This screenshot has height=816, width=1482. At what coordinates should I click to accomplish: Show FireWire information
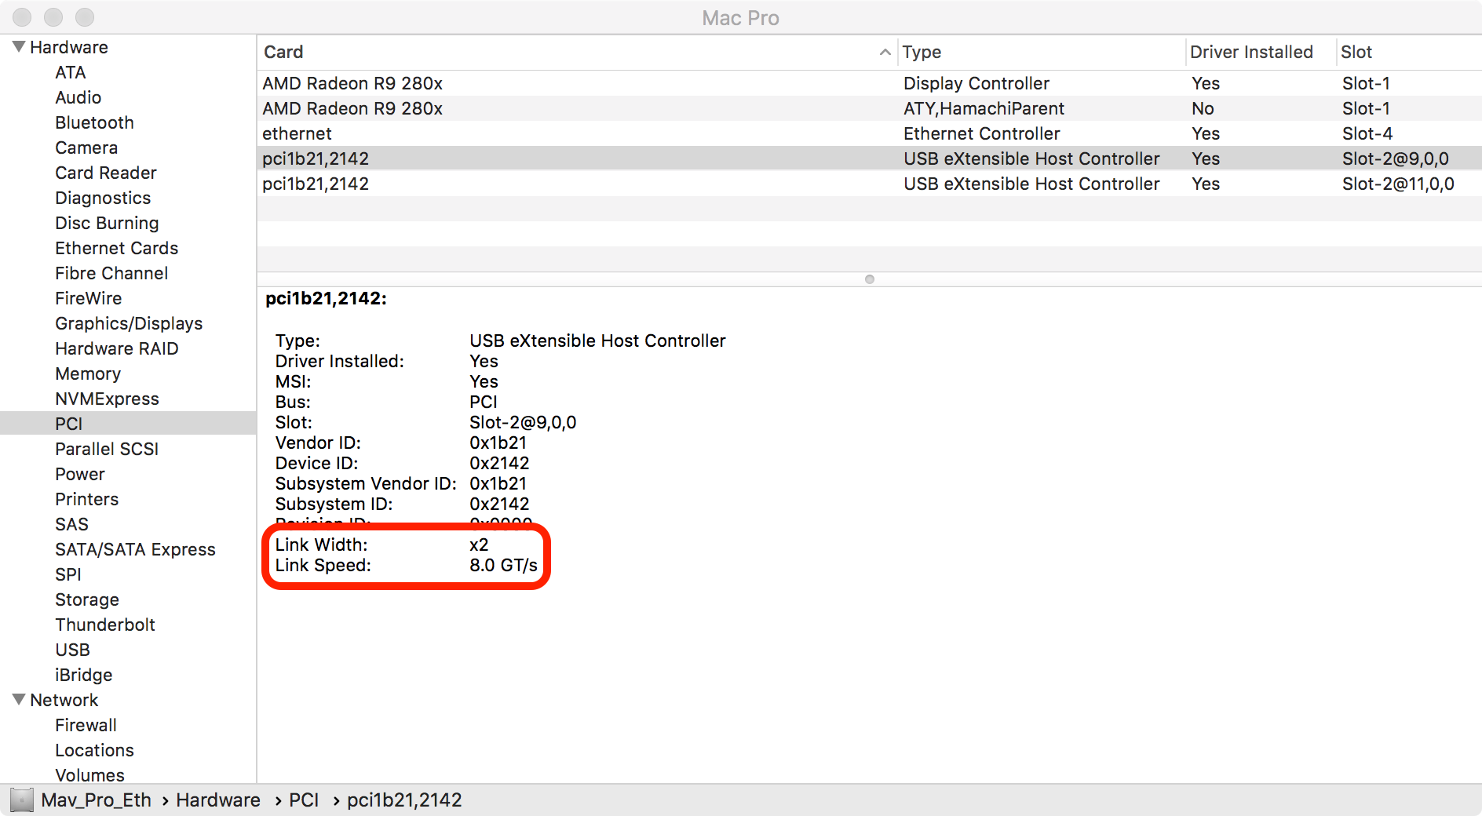(89, 298)
